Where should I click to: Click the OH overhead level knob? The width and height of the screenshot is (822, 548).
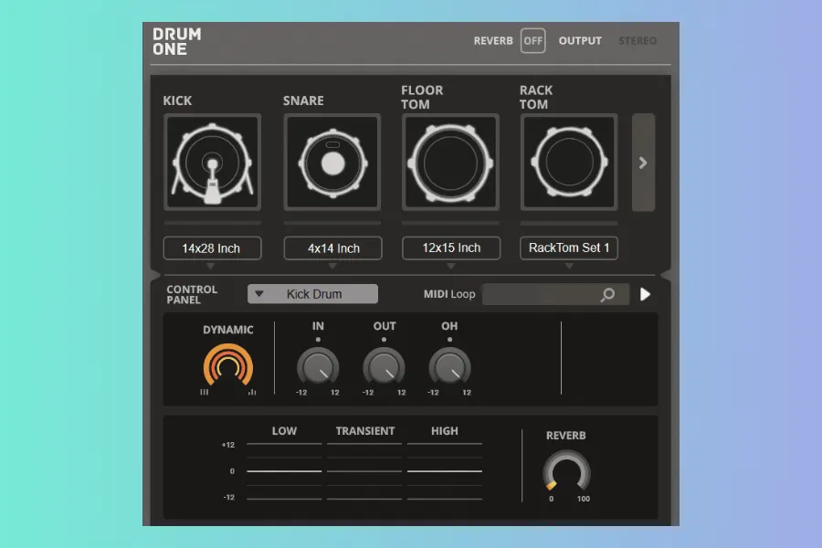point(449,367)
